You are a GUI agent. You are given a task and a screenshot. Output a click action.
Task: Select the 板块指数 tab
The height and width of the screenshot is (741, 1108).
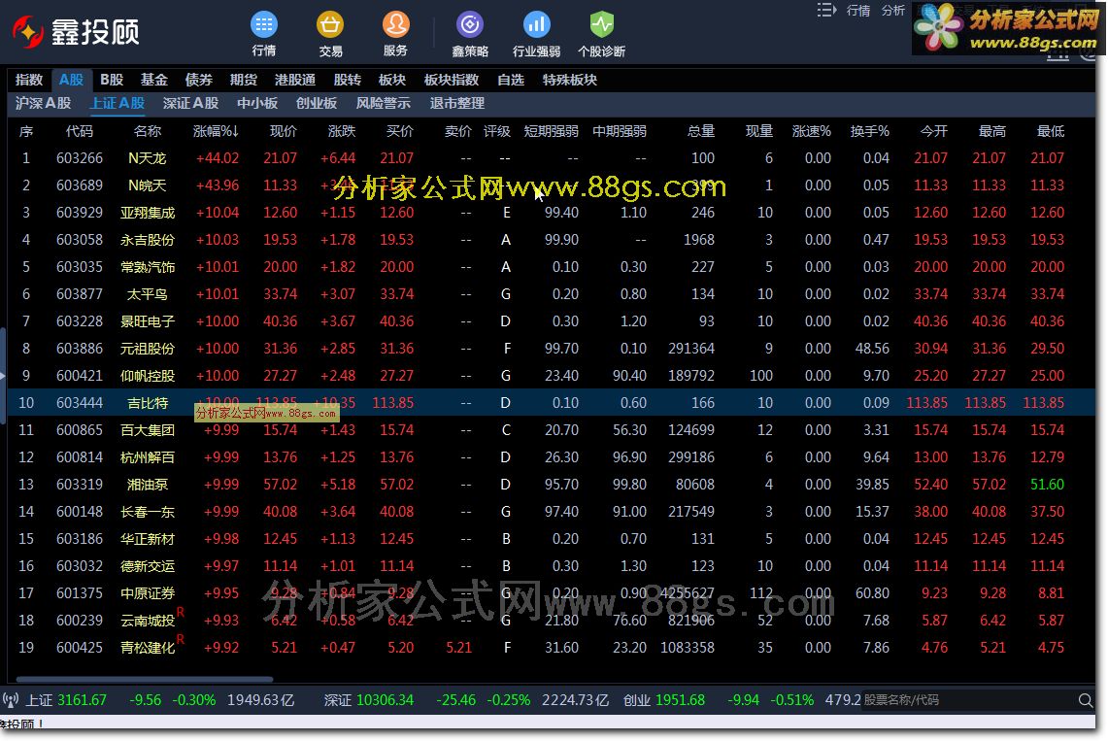coord(452,80)
